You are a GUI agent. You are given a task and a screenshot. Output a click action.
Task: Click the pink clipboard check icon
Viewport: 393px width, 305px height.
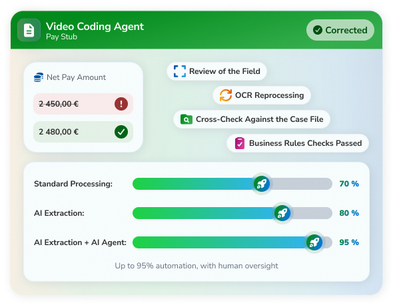pyautogui.click(x=240, y=143)
